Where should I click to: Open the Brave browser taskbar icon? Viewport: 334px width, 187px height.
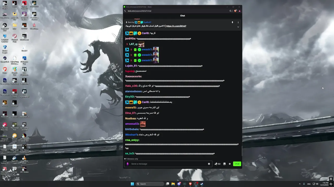click(190, 184)
